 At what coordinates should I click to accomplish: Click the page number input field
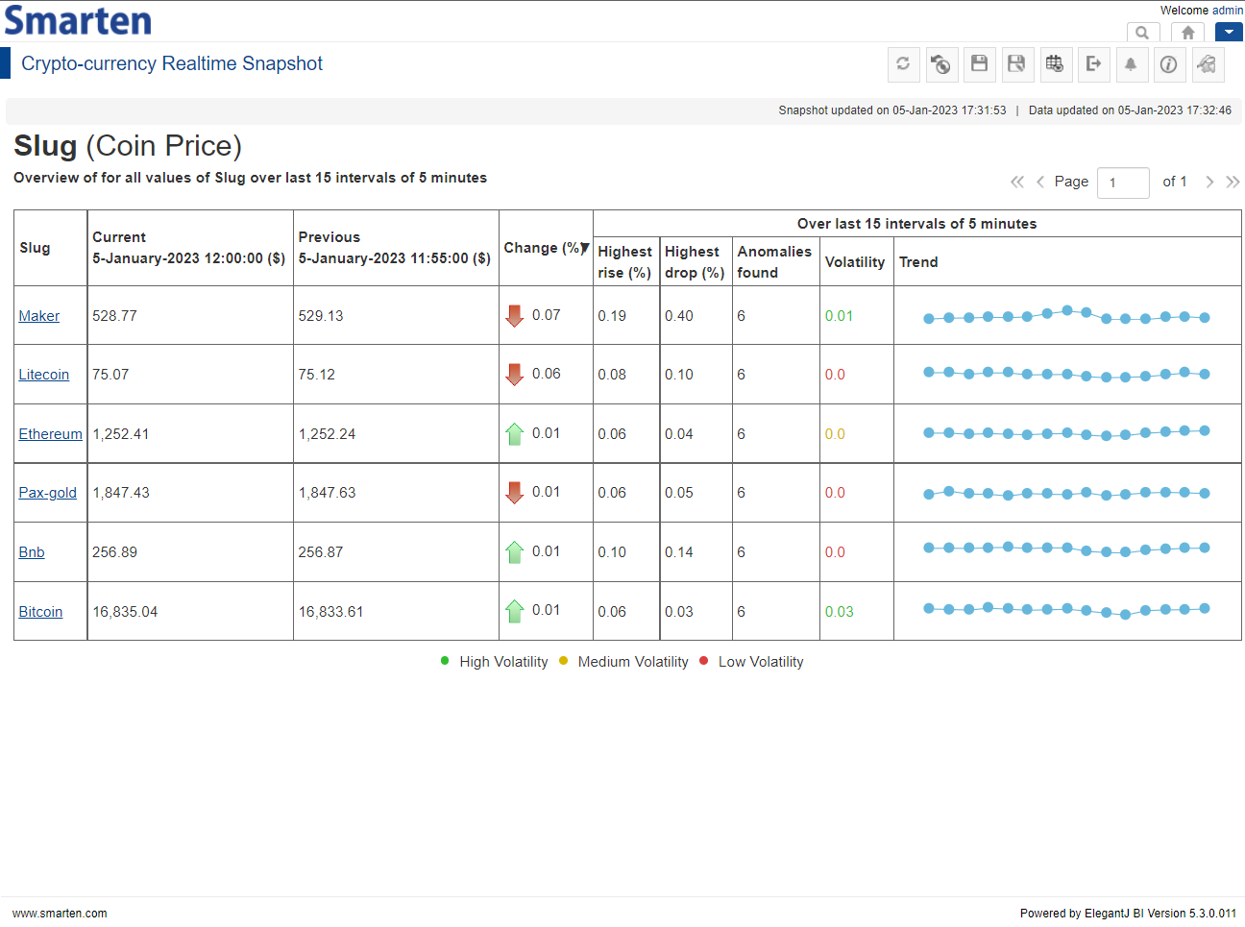[x=1123, y=183]
